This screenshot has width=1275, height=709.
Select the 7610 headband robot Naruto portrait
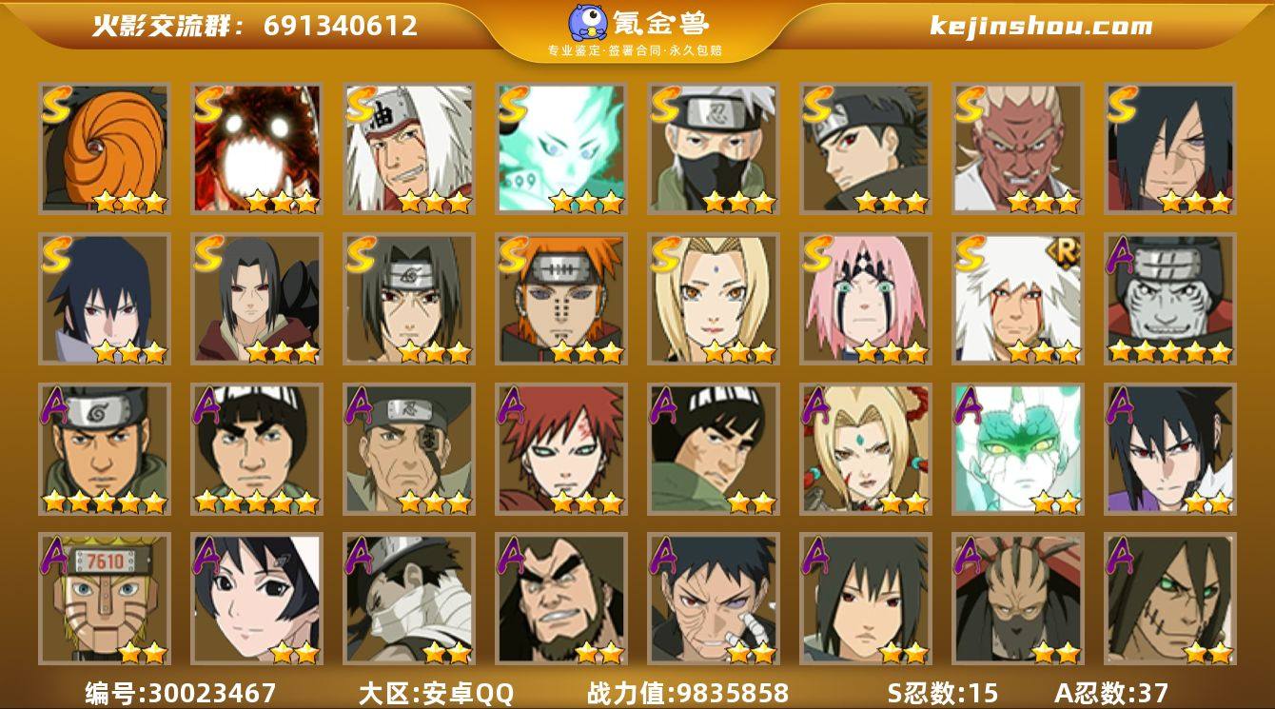pos(105,600)
